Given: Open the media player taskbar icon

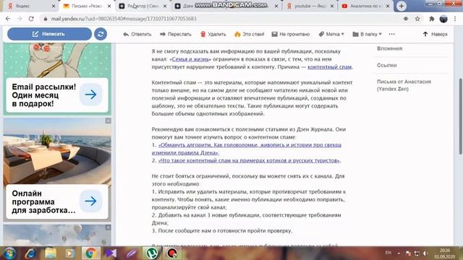Looking at the screenshot, I should click(x=70, y=253).
